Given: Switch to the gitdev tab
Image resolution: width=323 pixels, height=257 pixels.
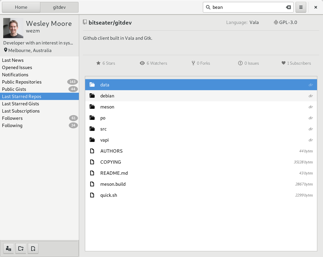Looking at the screenshot, I should 59,7.
